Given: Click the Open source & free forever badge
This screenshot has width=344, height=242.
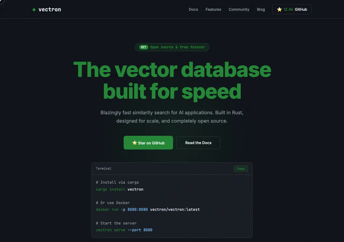Looking at the screenshot, I should 172,47.
